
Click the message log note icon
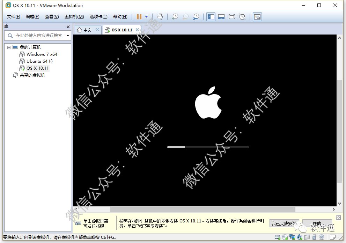point(332,237)
